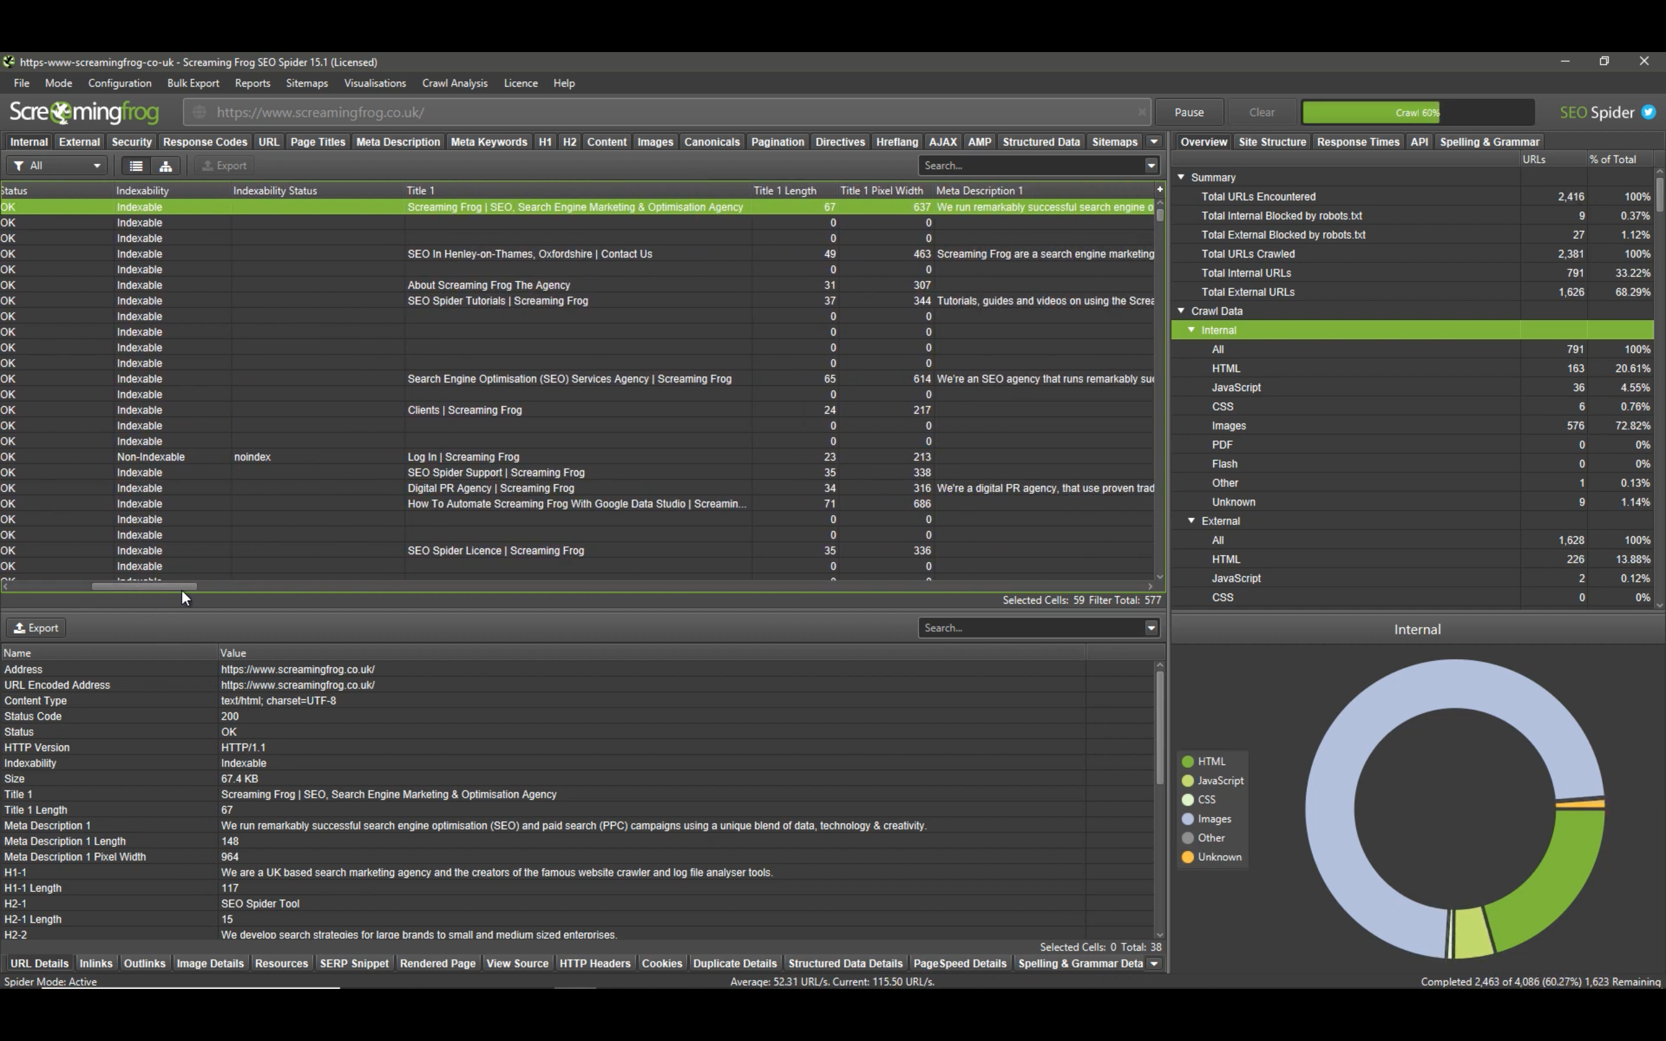Click the Images legend swatch

coord(1188,819)
